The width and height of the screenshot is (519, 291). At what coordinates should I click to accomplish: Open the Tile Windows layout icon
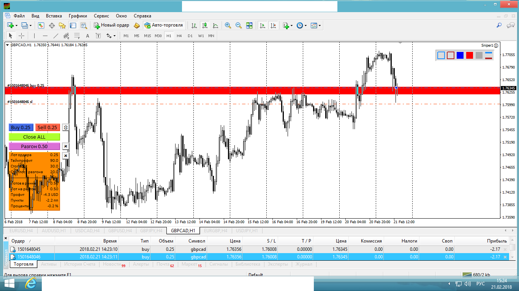click(x=249, y=25)
